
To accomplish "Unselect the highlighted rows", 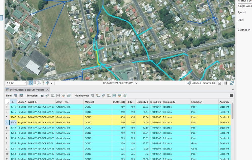I will tap(92, 96).
